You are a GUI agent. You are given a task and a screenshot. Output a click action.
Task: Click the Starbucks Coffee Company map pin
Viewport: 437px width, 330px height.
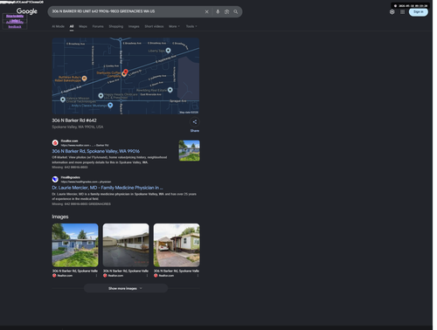(124, 74)
